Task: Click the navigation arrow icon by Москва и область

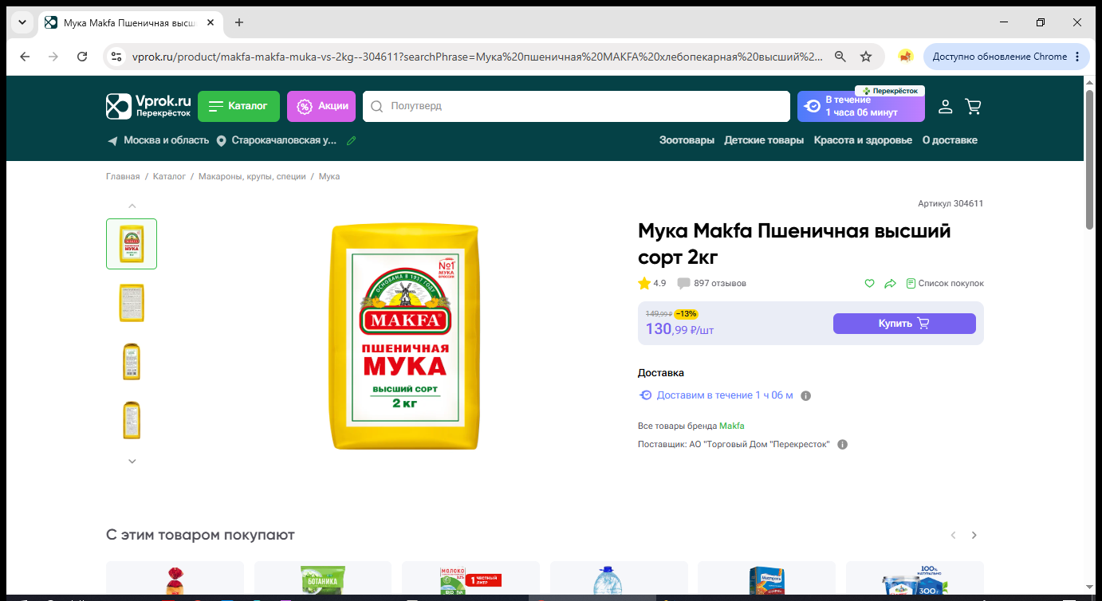Action: point(112,141)
